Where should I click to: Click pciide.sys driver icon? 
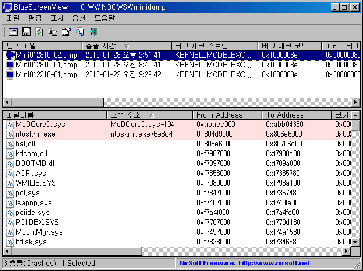coord(10,213)
